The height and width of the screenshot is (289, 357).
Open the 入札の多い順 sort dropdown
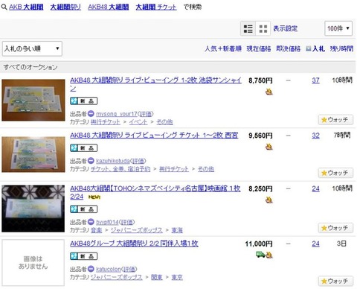click(x=32, y=48)
